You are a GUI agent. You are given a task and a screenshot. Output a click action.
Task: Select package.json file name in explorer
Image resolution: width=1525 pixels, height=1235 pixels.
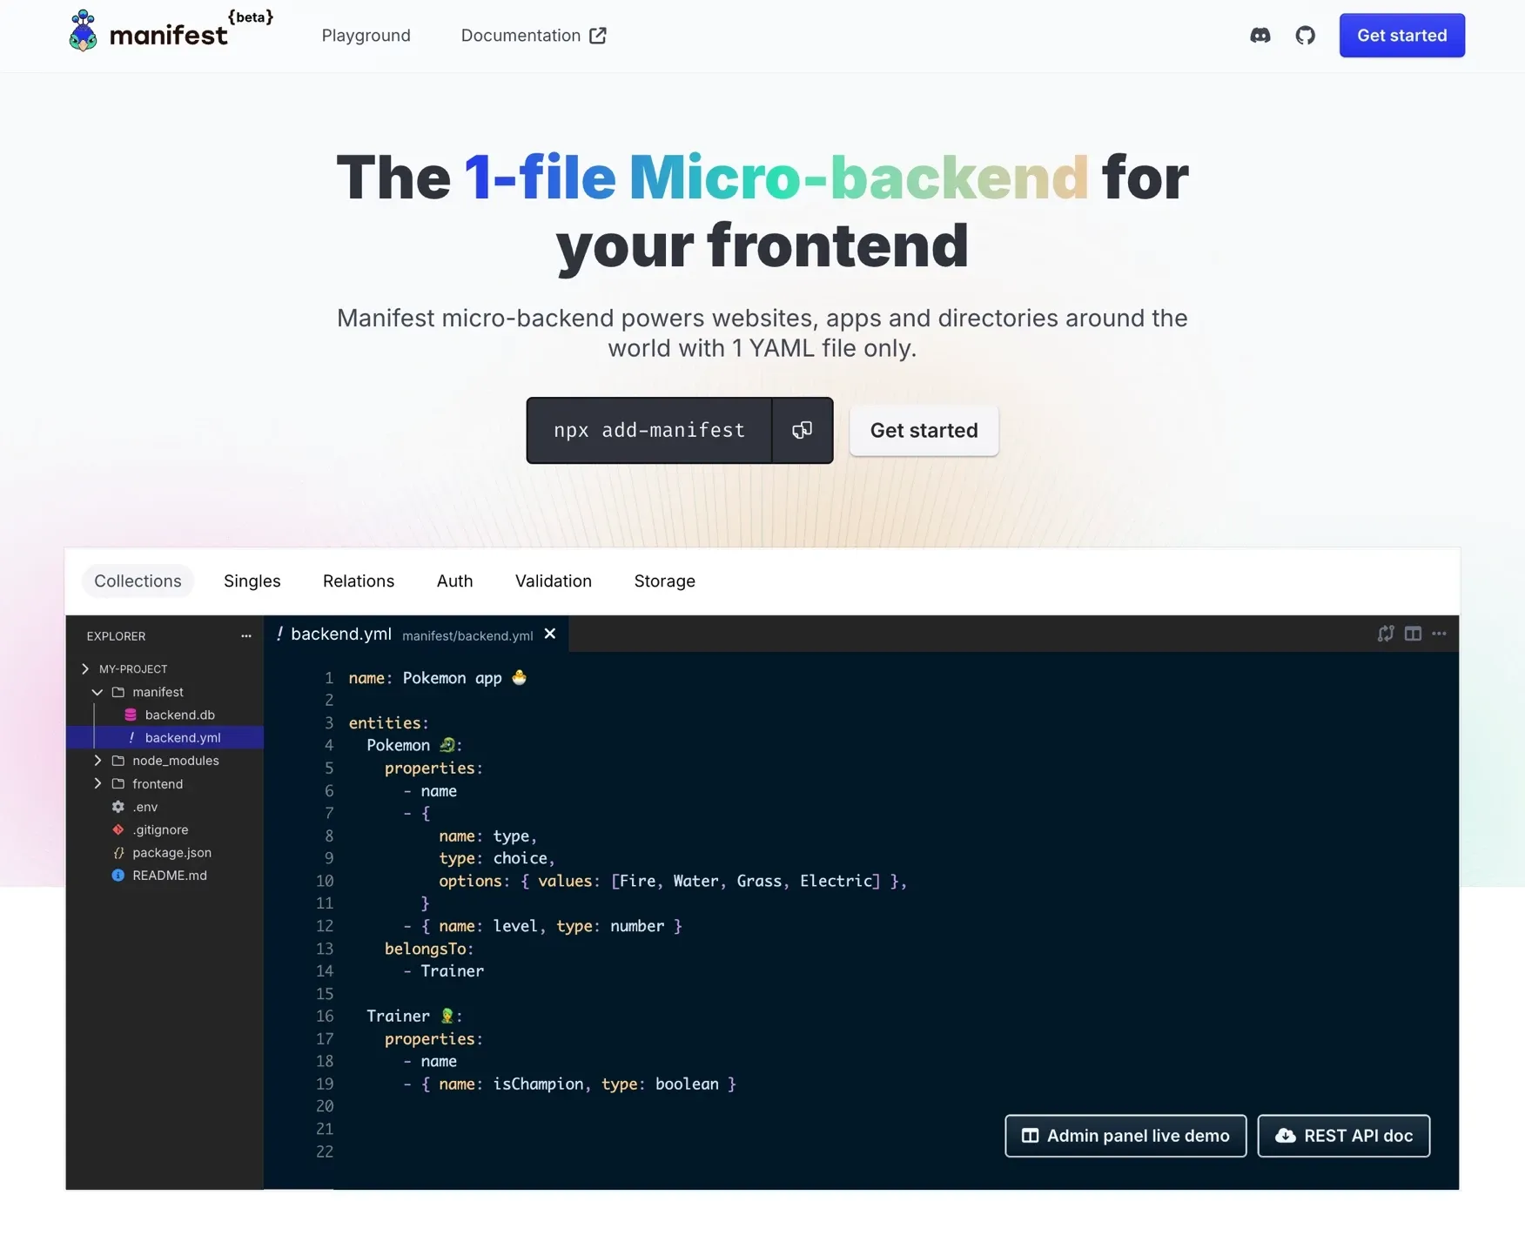(x=171, y=853)
